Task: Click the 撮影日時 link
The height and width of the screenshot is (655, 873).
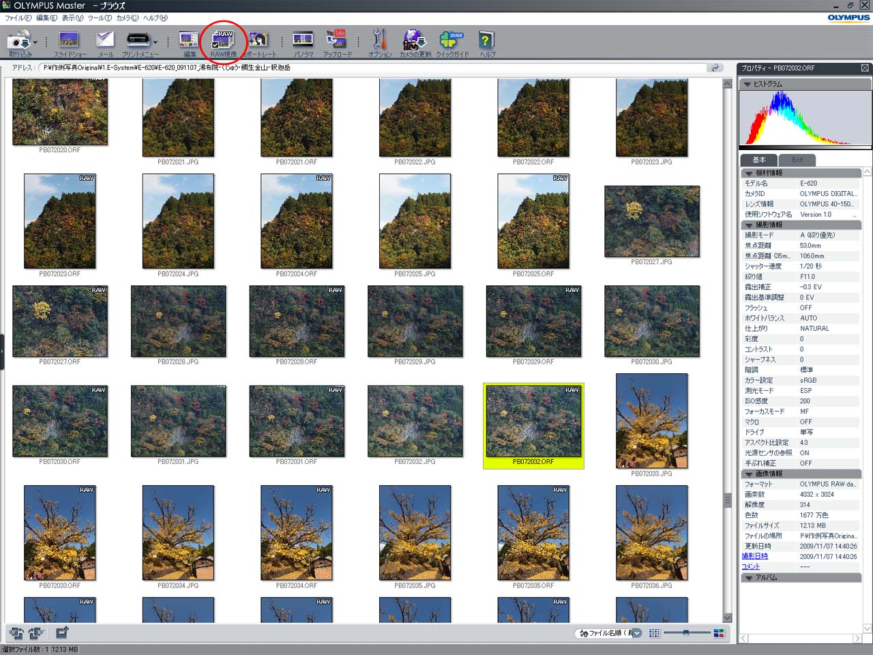Action: pos(755,557)
